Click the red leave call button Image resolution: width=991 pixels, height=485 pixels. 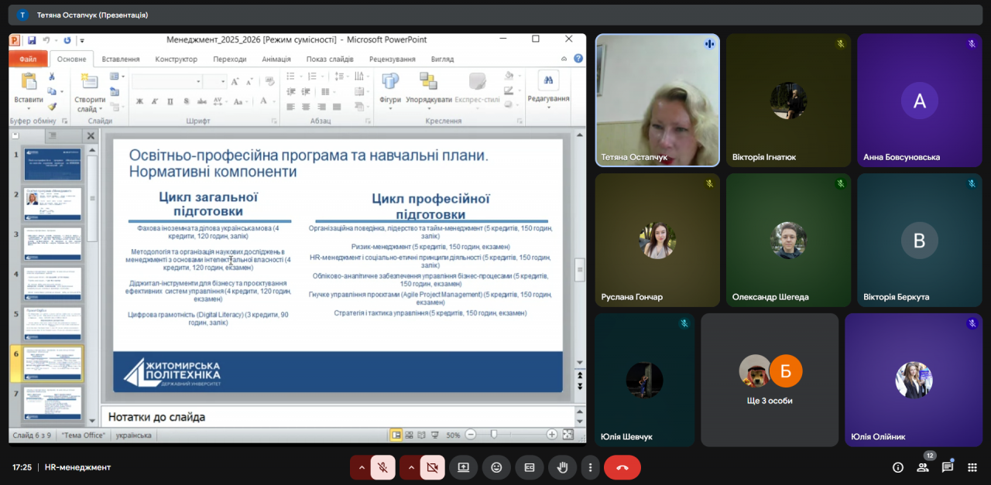(622, 467)
